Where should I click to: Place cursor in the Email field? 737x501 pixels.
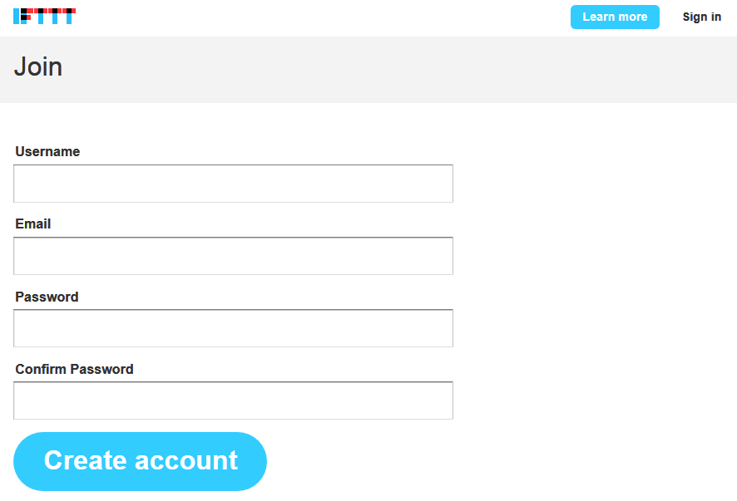233,256
